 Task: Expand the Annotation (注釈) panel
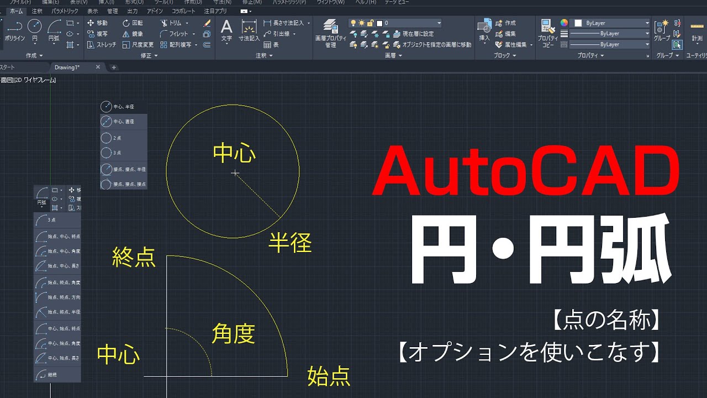tap(264, 56)
